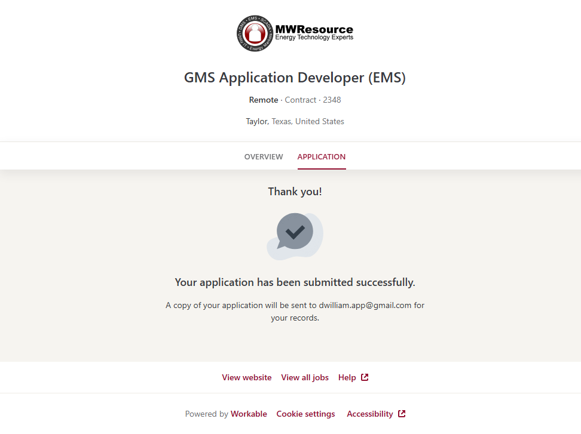This screenshot has width=581, height=434.
Task: Open the View all jobs link
Action: click(305, 377)
